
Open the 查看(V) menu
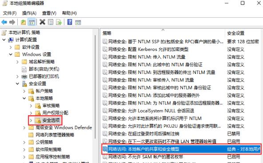[x=49, y=13]
